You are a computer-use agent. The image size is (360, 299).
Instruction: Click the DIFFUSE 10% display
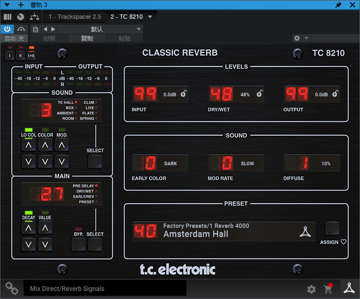pos(312,163)
